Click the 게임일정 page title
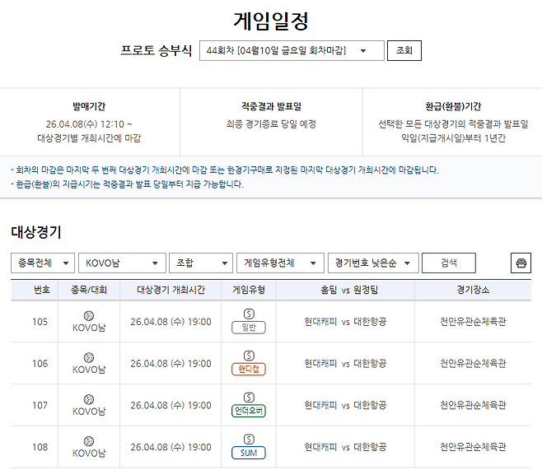 coord(271,21)
